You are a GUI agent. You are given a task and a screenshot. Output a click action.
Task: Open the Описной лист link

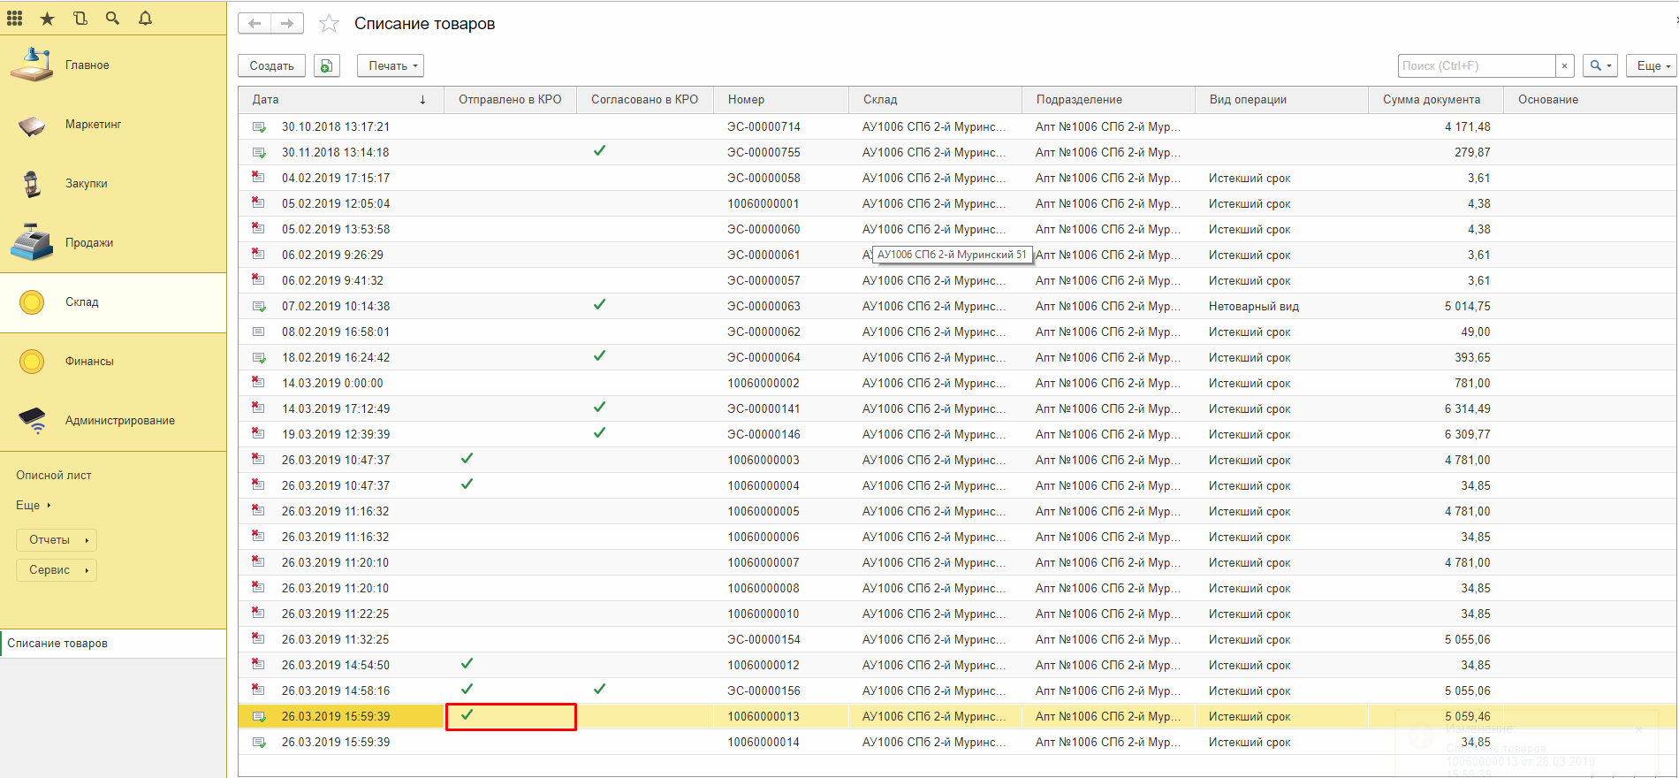click(x=54, y=475)
